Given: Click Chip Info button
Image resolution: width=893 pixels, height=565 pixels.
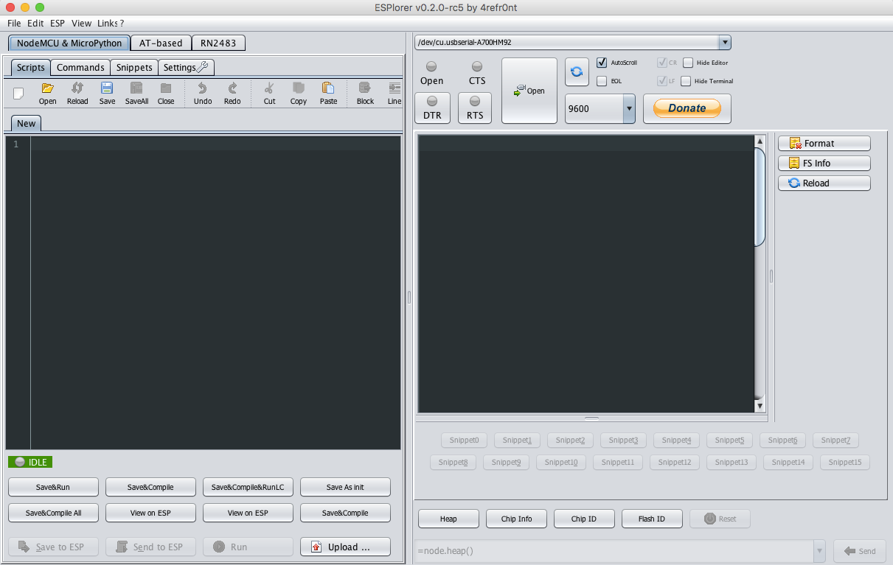Looking at the screenshot, I should [516, 519].
